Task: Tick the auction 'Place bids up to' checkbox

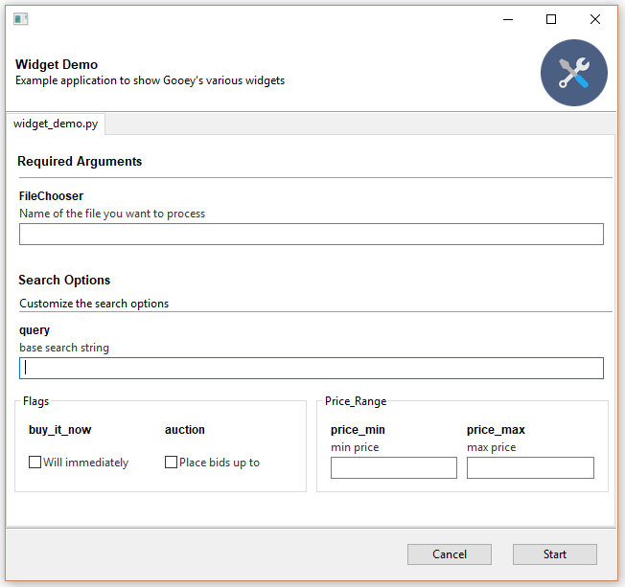Action: pos(172,463)
